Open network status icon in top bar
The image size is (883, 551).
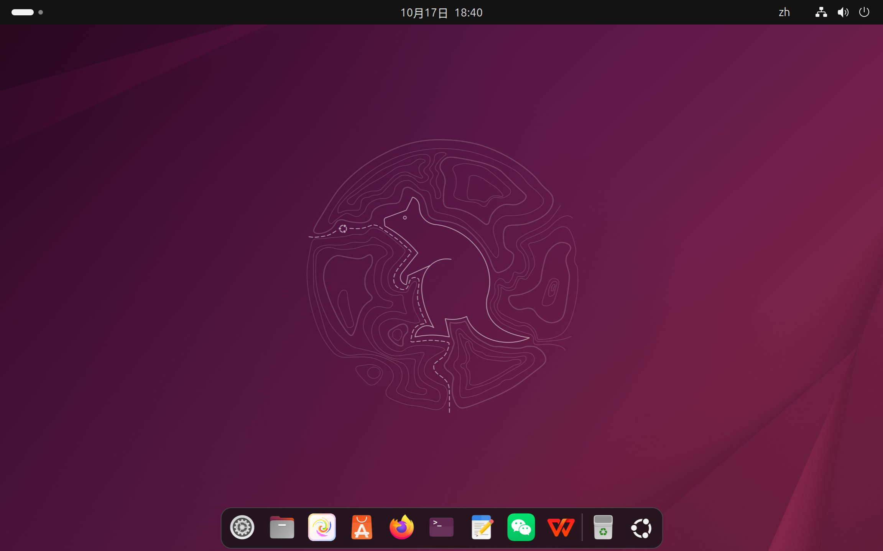(821, 12)
